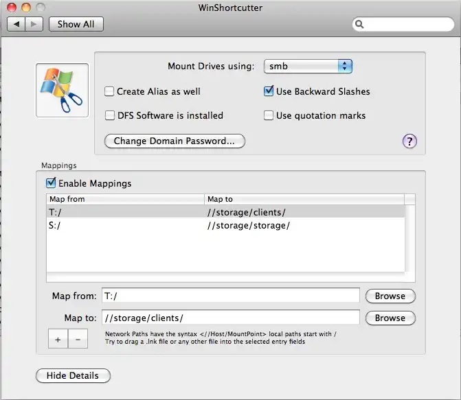Click the Hide Details button

click(73, 375)
